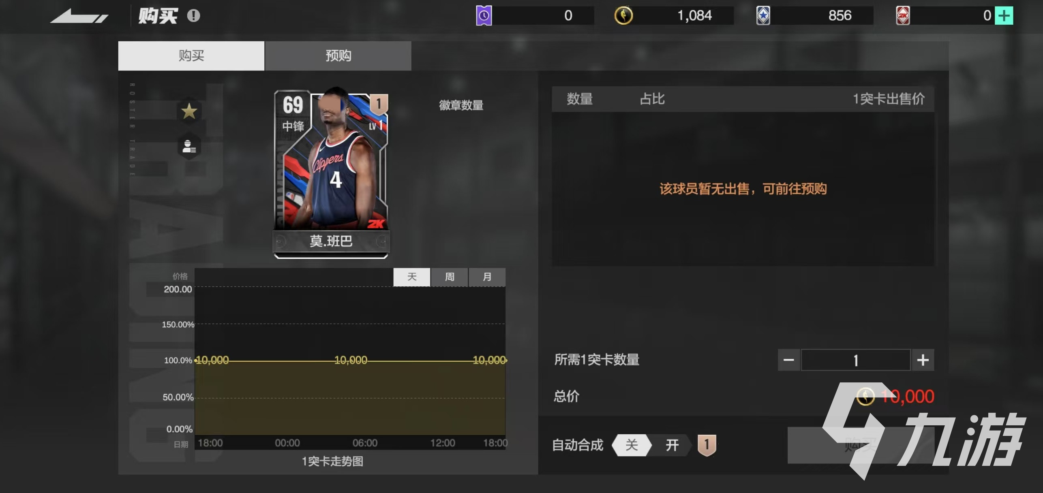Screen dimensions: 1043x493
Task: Open player profile details icon
Action: tap(189, 146)
